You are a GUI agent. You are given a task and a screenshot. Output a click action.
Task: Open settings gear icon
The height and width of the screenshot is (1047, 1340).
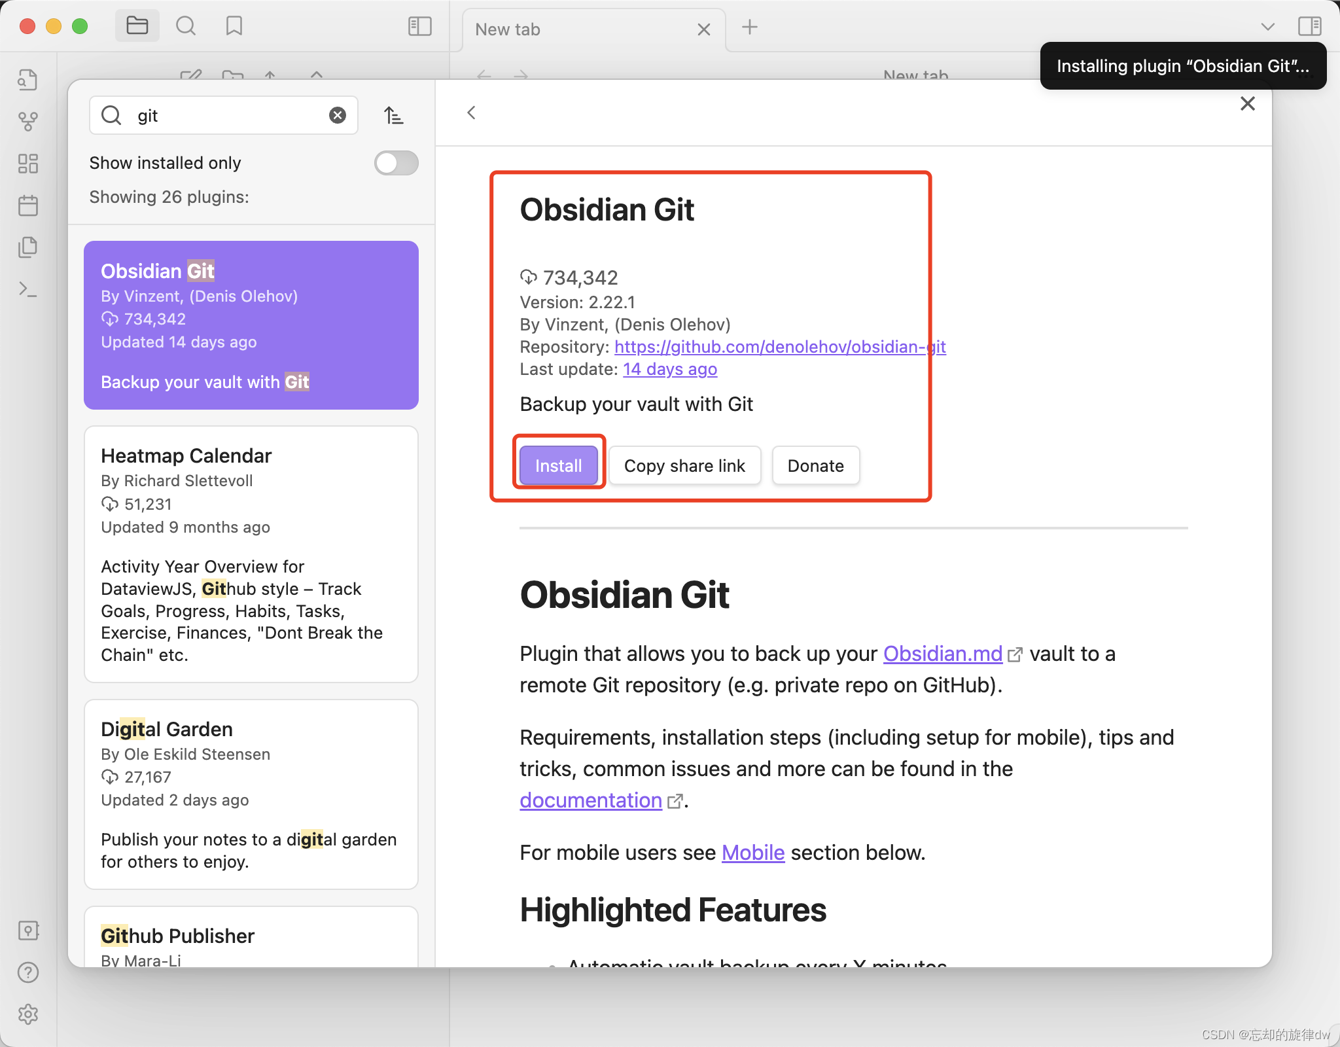[28, 1014]
